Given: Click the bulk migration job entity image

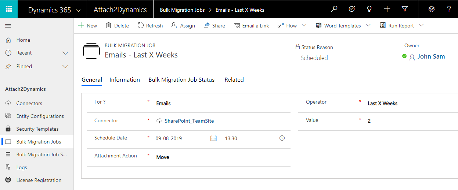Looking at the screenshot, I should 91,51.
